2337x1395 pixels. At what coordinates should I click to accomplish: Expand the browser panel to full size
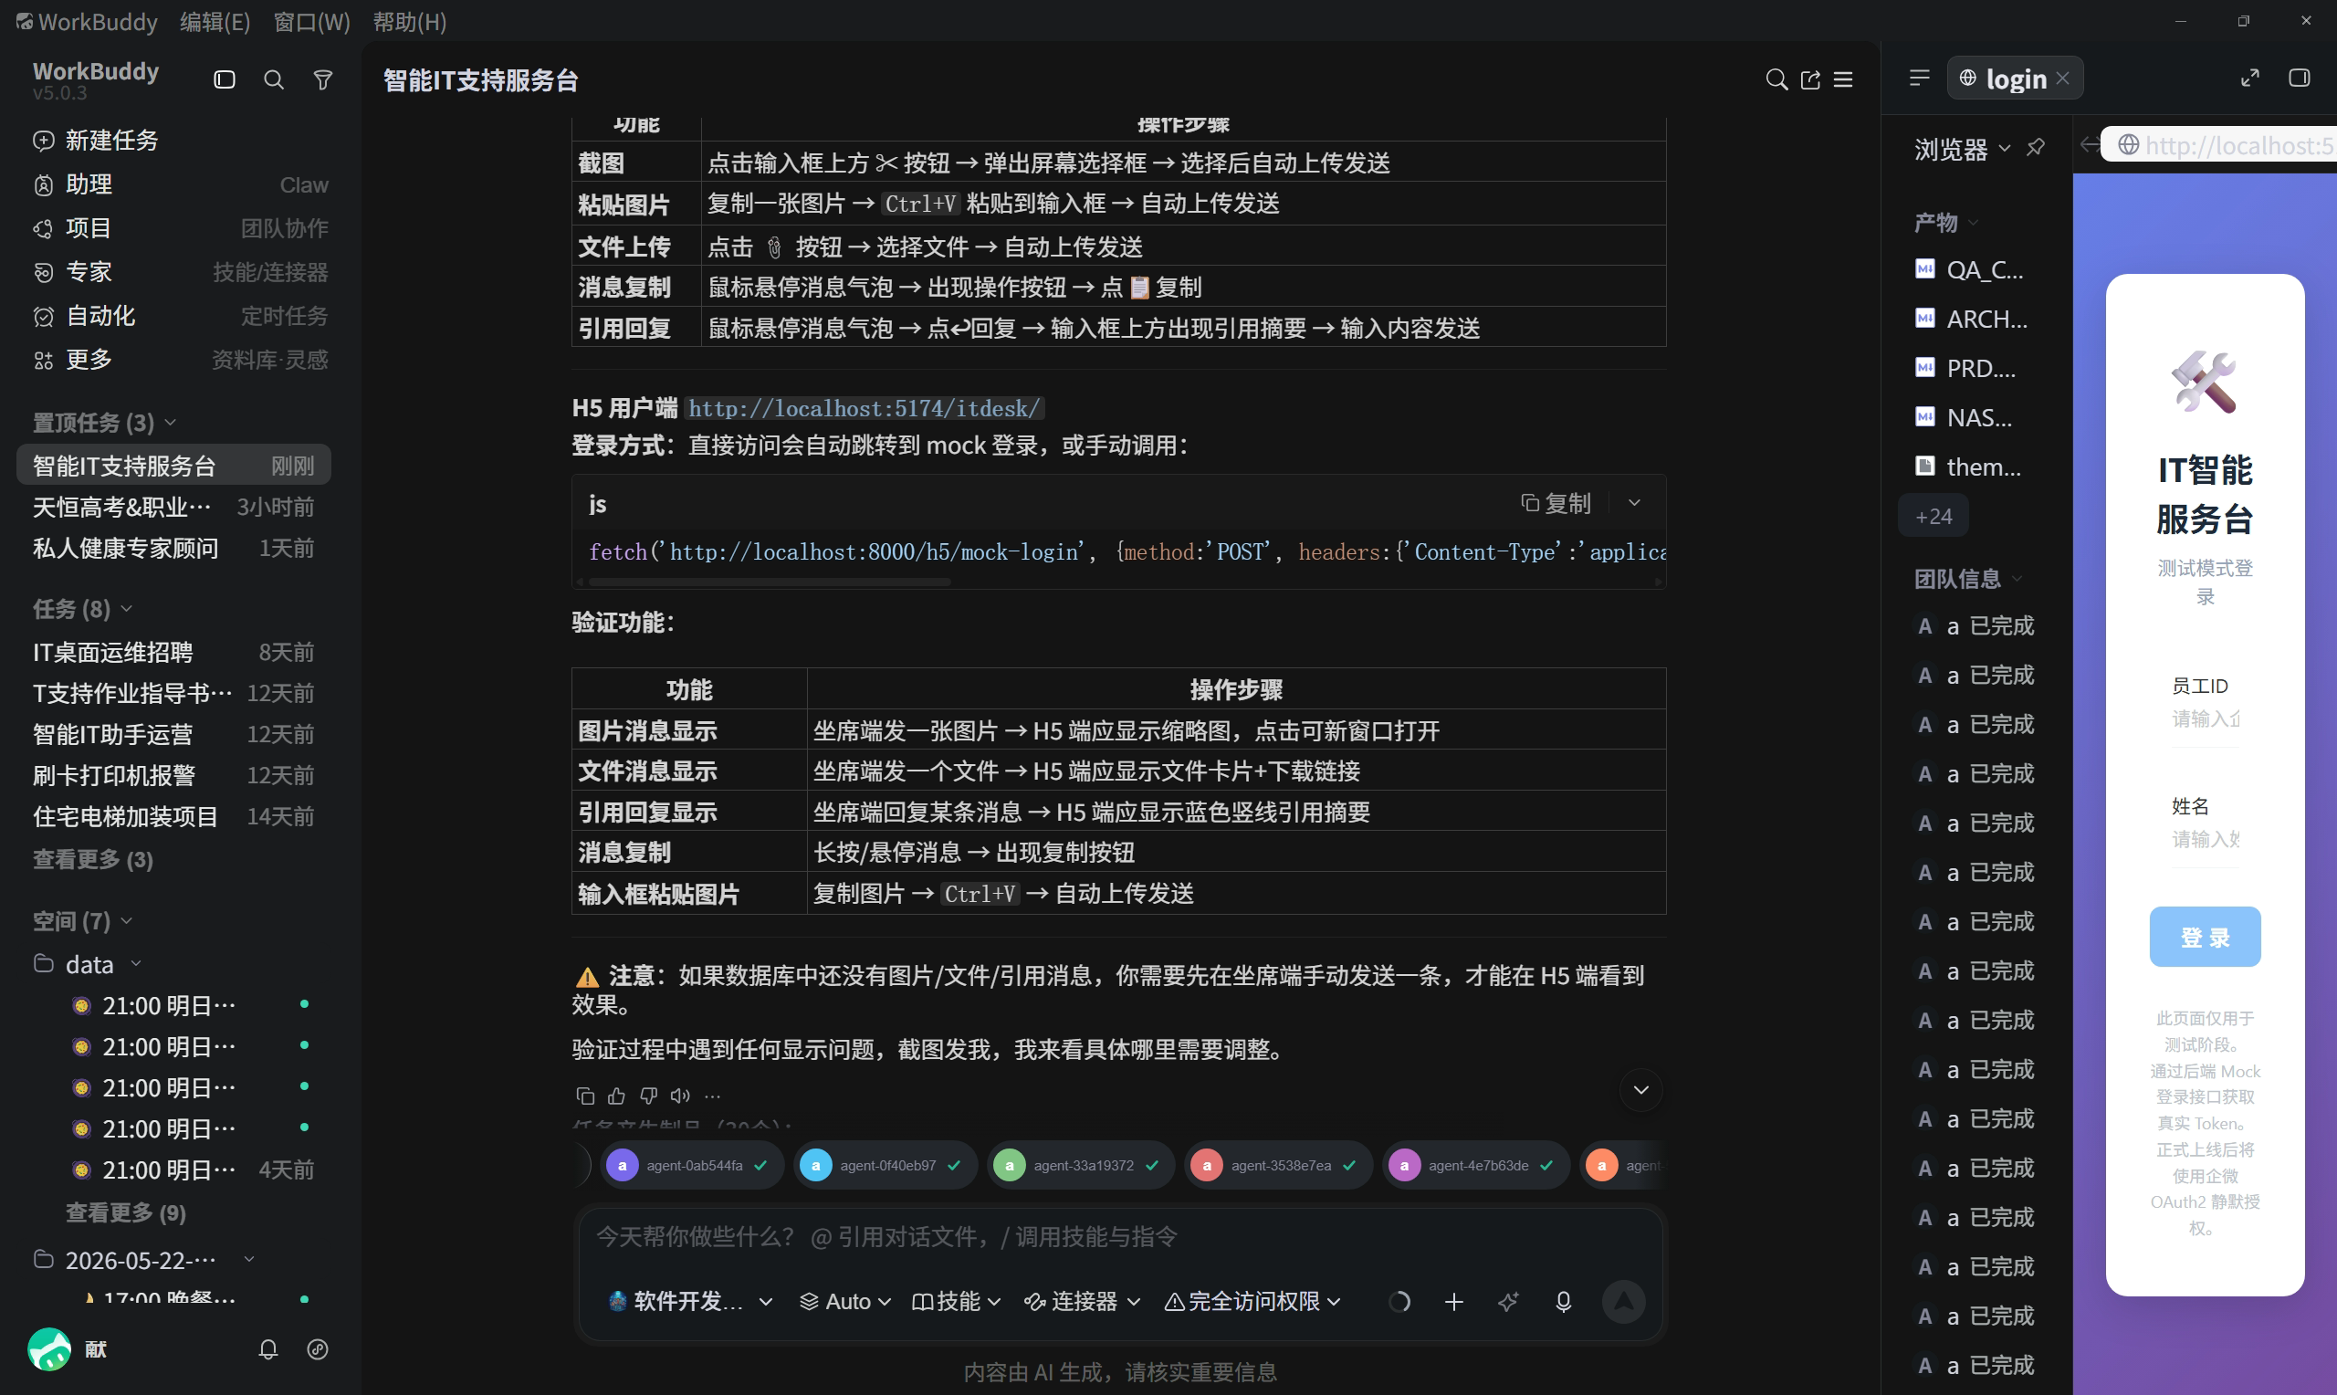2249,78
